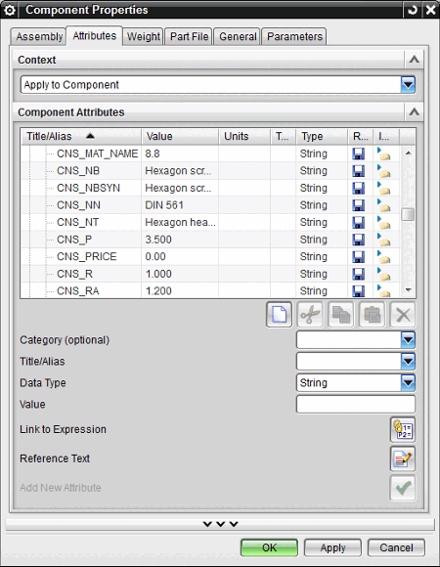
Task: Click the save icon in CNS_NBSYN row
Action: coord(358,188)
